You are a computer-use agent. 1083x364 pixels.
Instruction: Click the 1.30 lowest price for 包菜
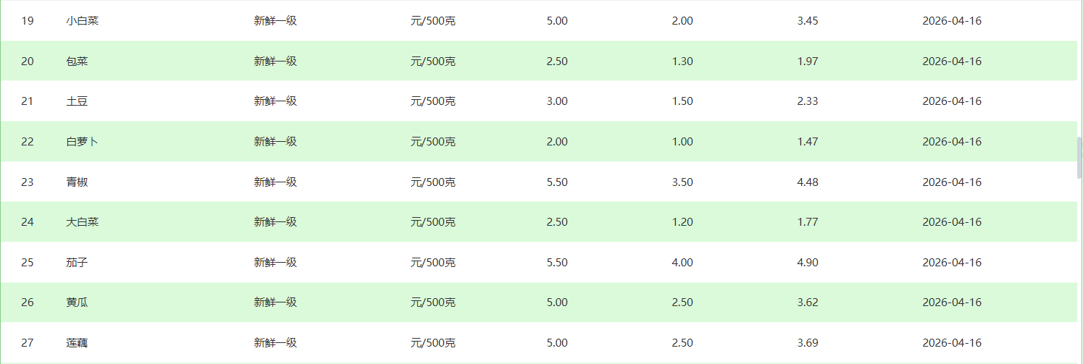[x=682, y=62]
